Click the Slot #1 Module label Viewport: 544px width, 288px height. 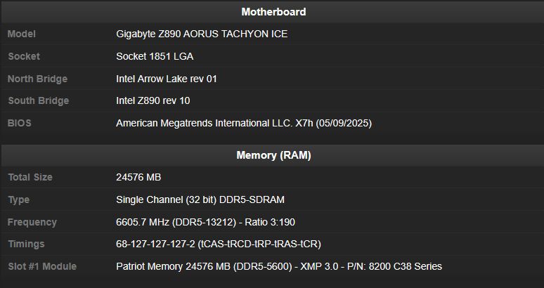pyautogui.click(x=42, y=266)
